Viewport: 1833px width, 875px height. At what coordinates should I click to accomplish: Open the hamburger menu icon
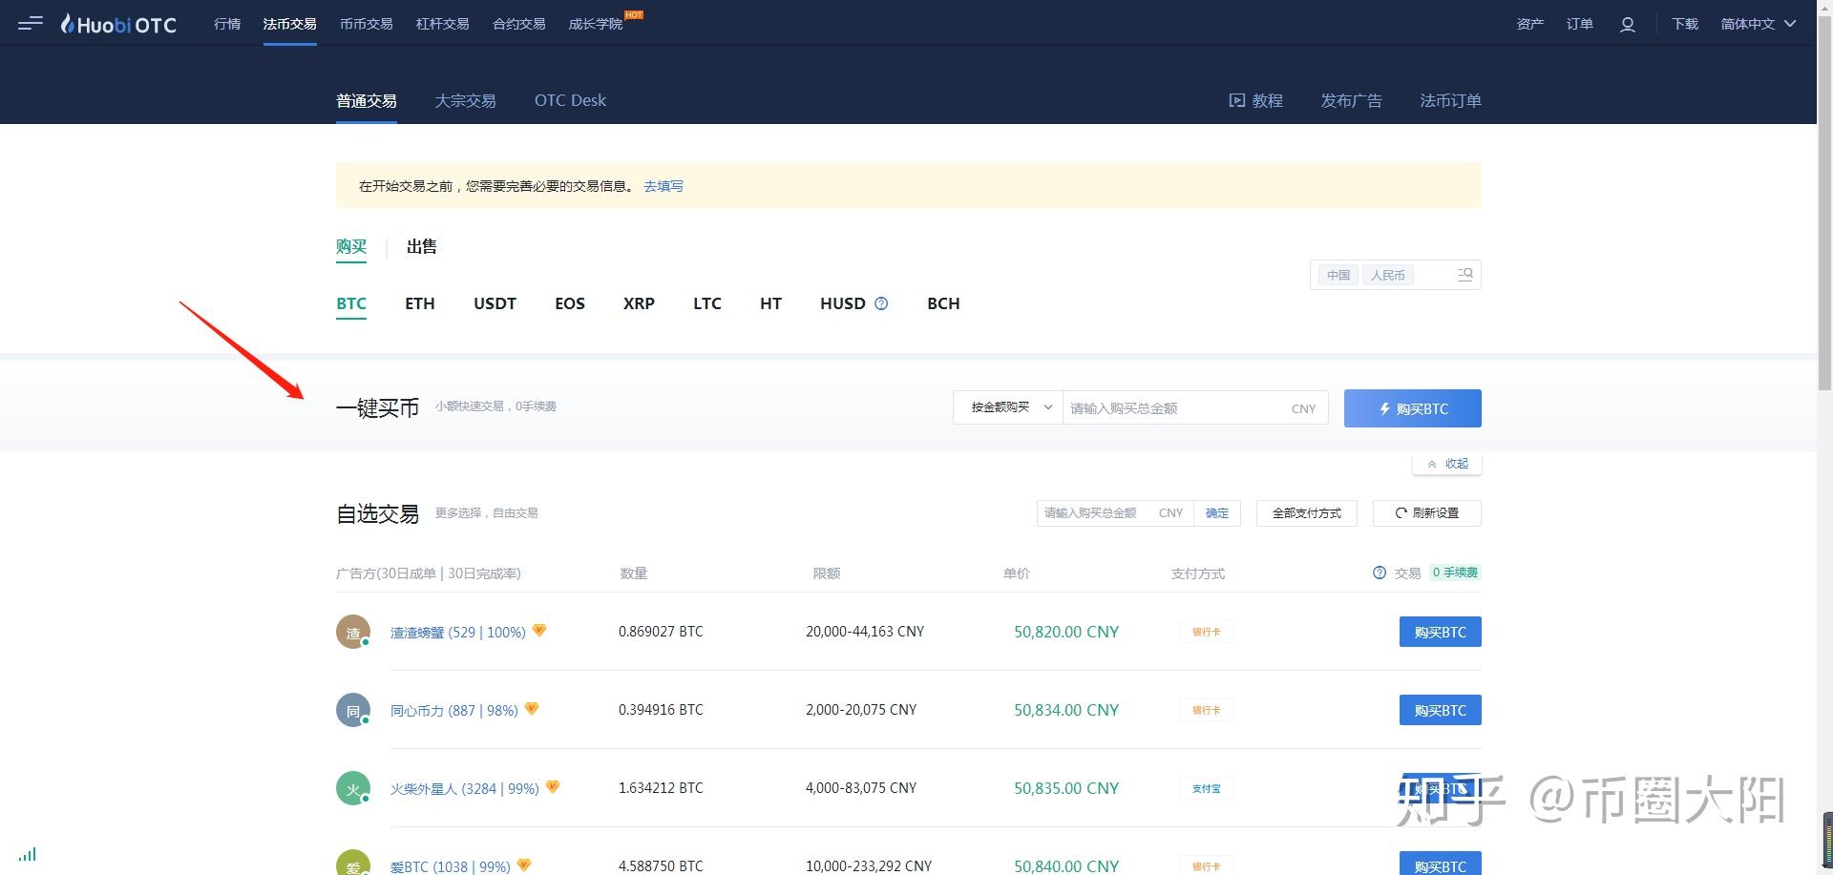(31, 23)
